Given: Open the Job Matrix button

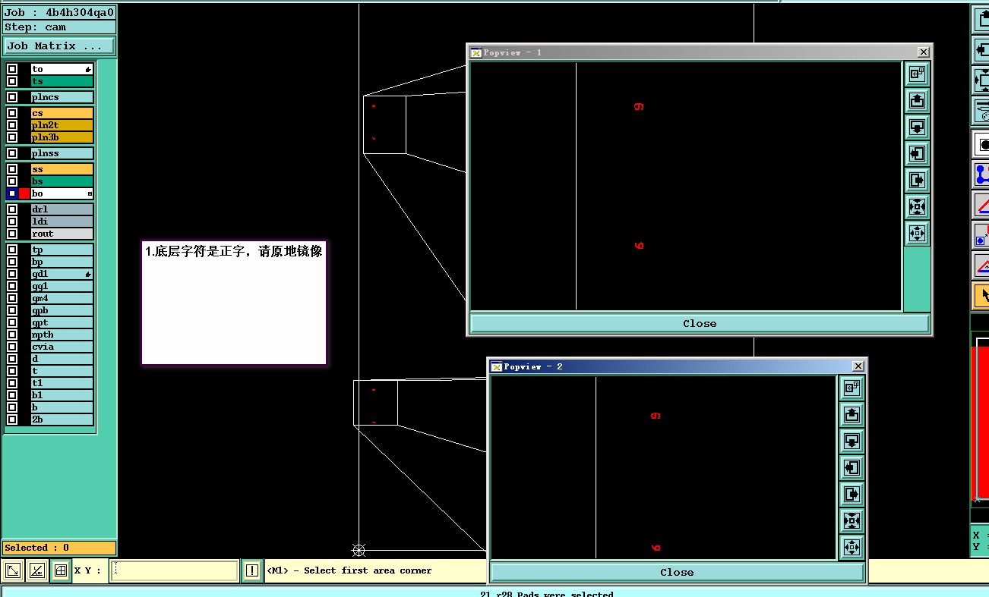Looking at the screenshot, I should coord(58,46).
